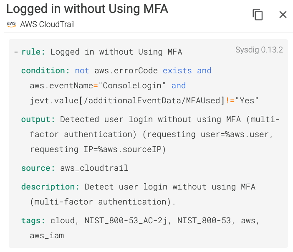The height and width of the screenshot is (252, 293).
Task: Select the AWS CloudTrail source label
Action: [47, 24]
